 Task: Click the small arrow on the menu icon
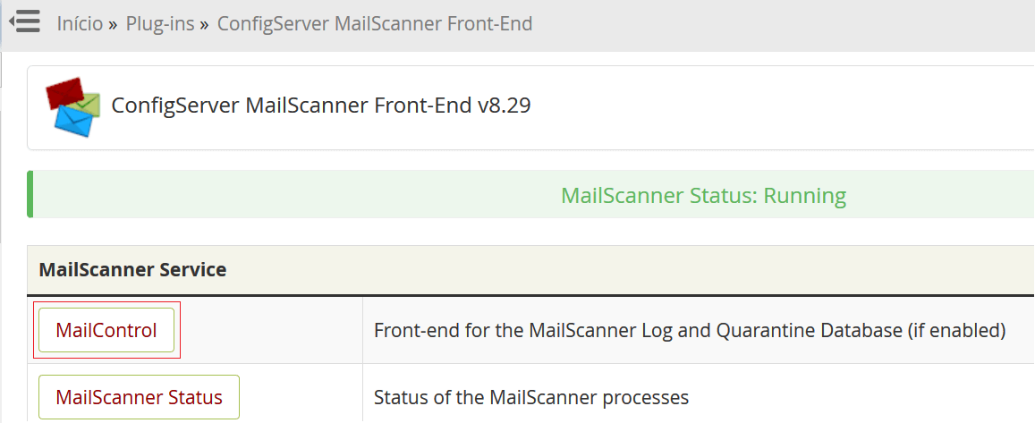click(12, 22)
